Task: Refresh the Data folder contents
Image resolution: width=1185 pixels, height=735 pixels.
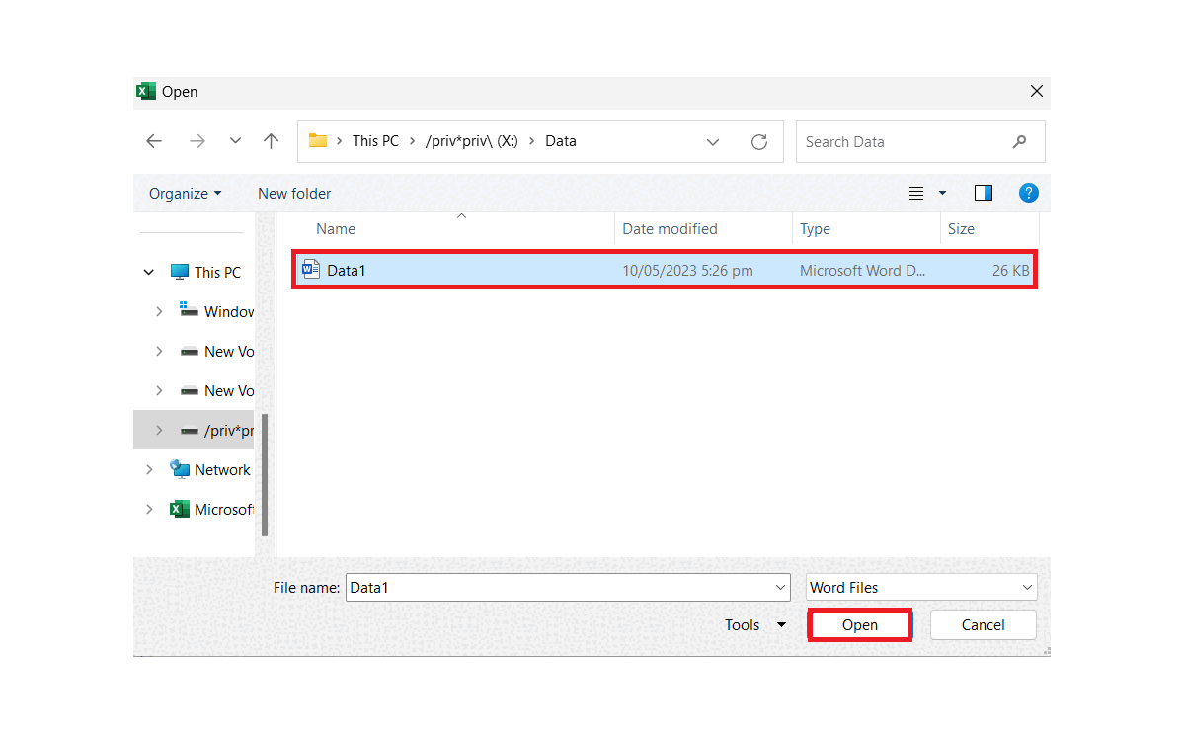Action: point(758,141)
